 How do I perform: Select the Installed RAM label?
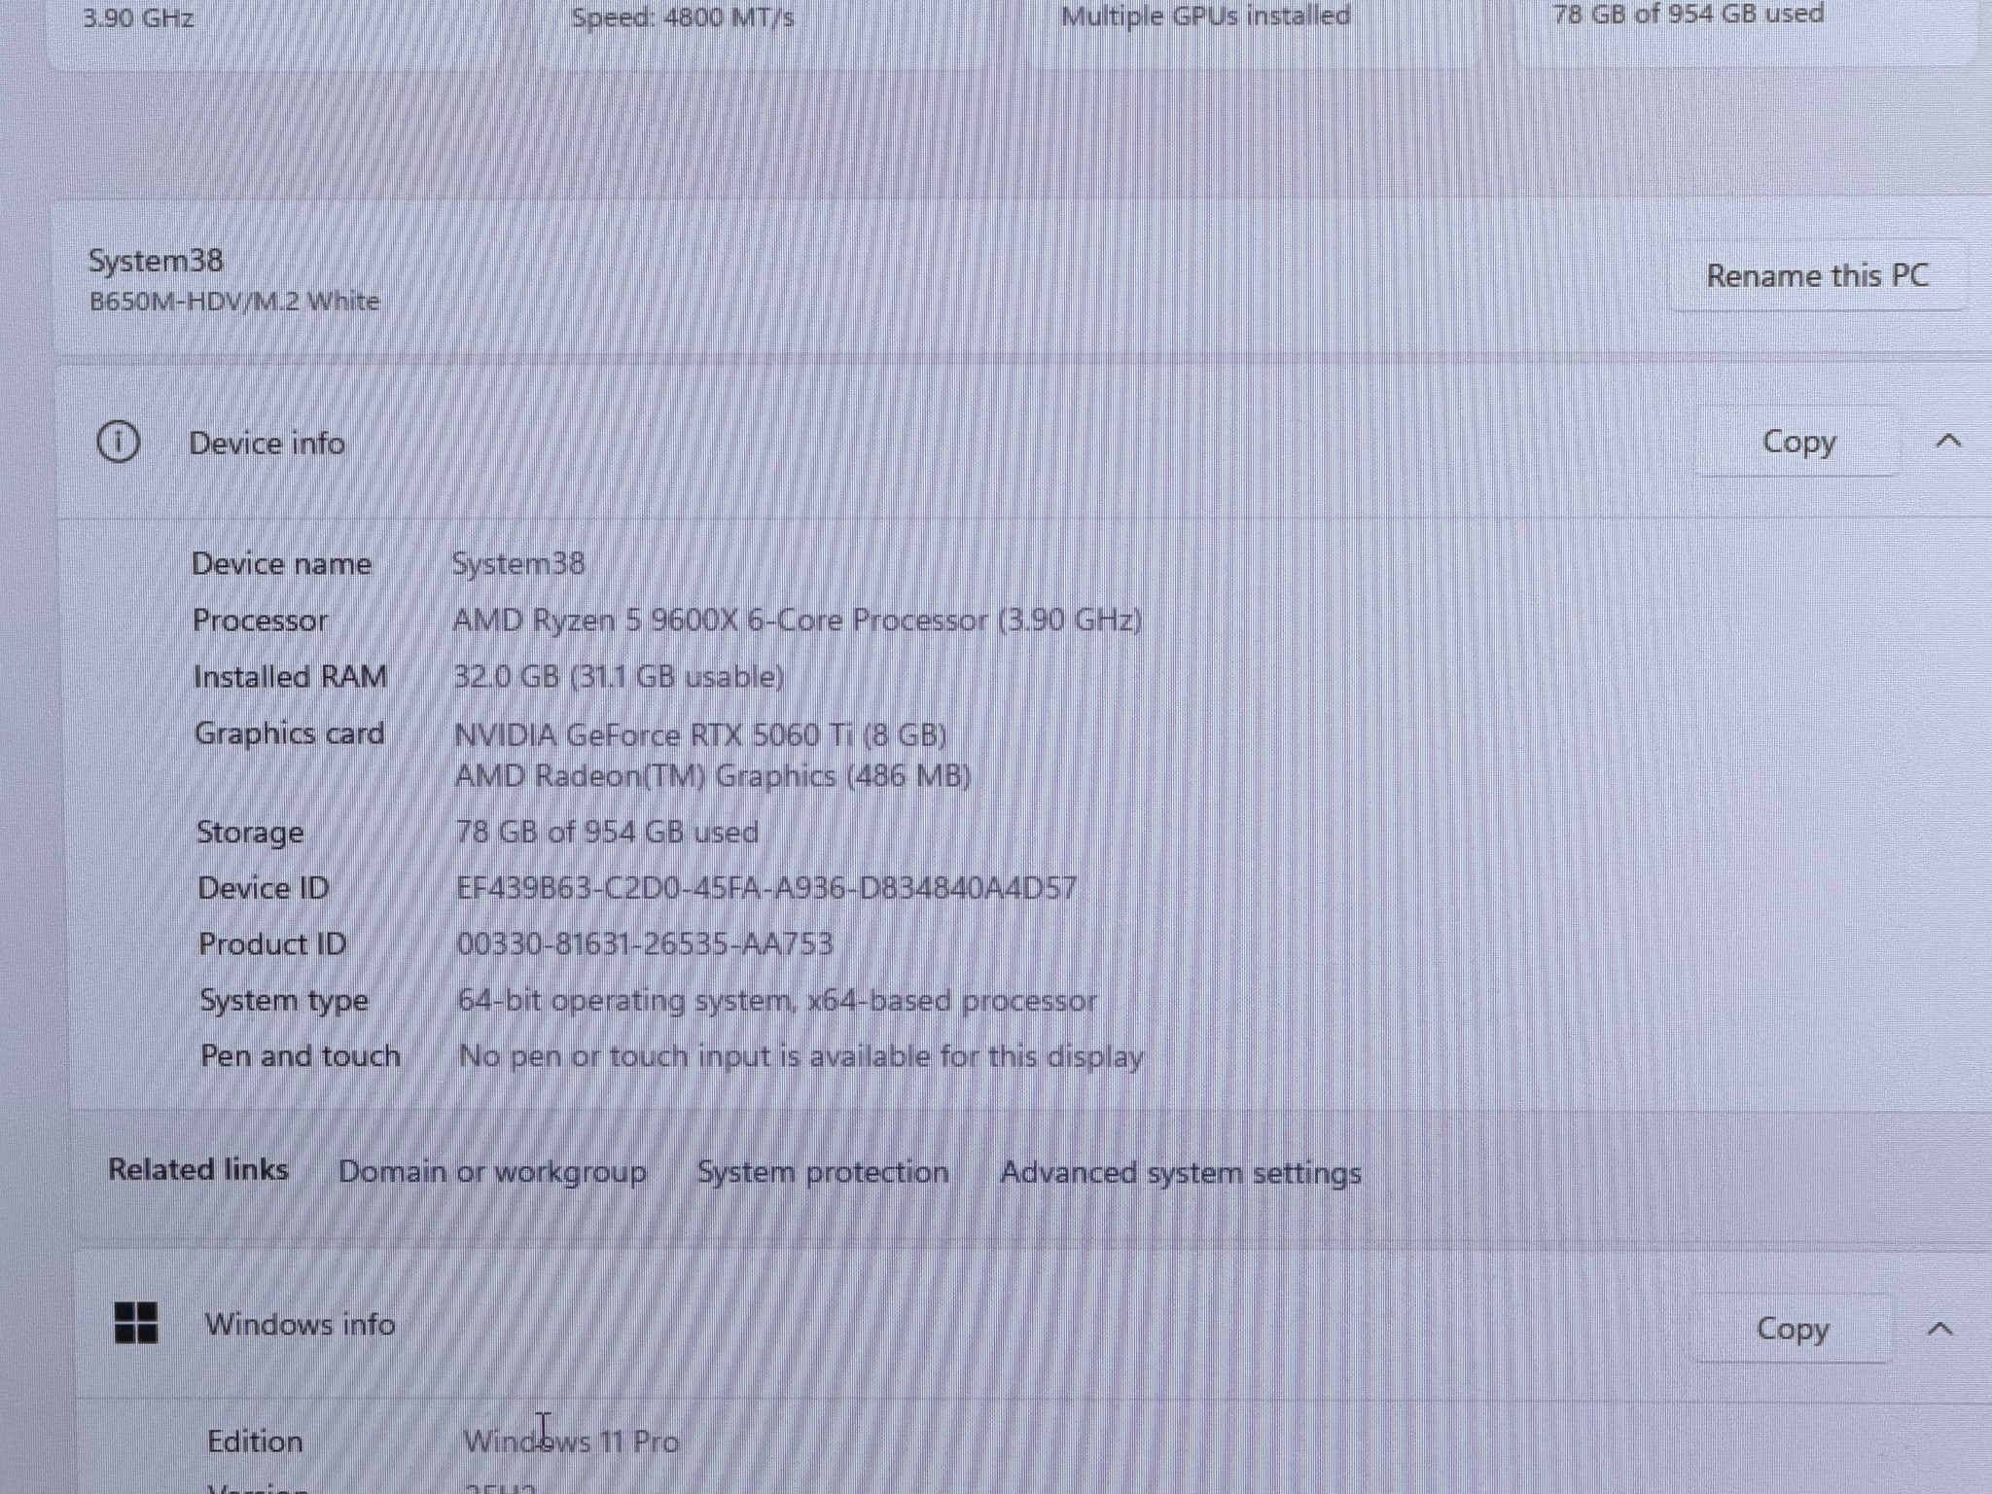290,677
